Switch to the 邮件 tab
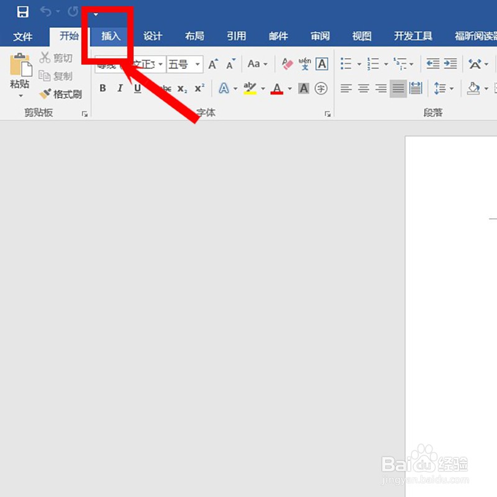This screenshot has width=497, height=497. [x=278, y=36]
